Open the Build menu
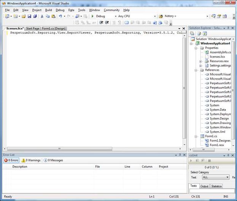Screen dimensions: 237x201 click(49, 10)
